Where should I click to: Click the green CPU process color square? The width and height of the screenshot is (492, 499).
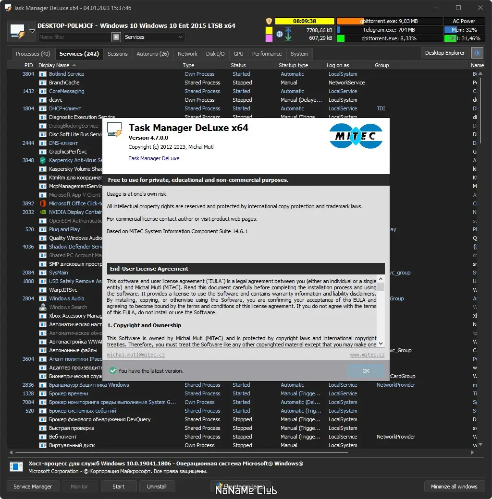pos(340,38)
